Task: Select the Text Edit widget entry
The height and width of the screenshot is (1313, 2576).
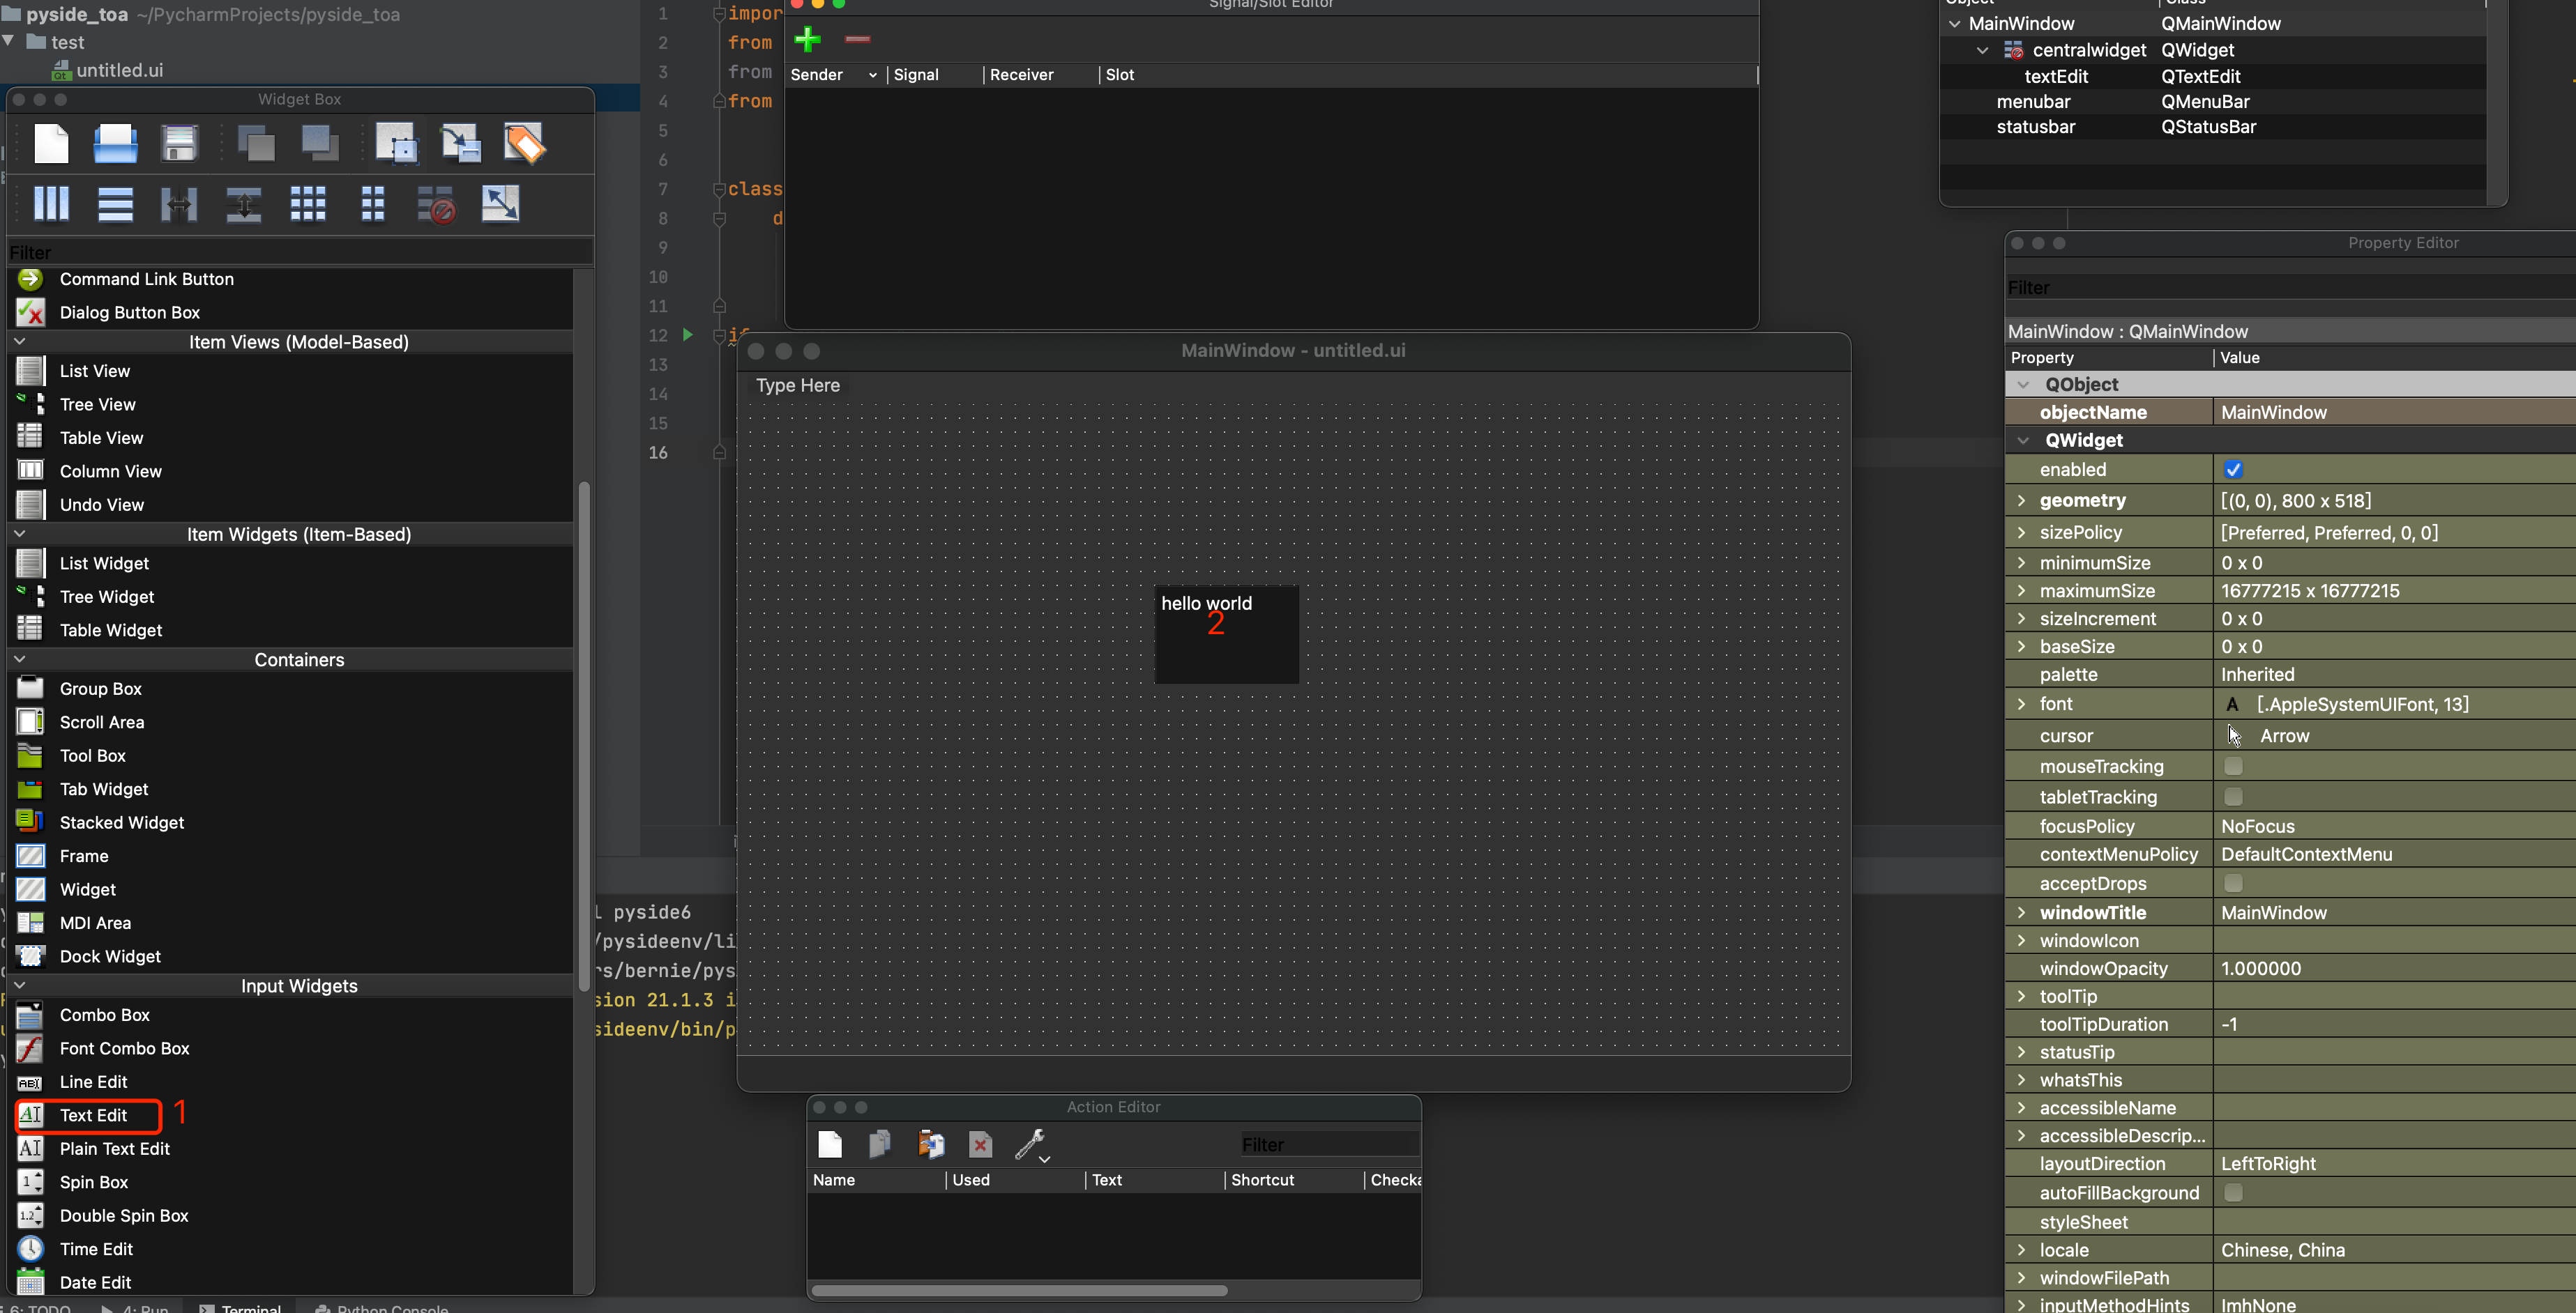Action: 93,1115
